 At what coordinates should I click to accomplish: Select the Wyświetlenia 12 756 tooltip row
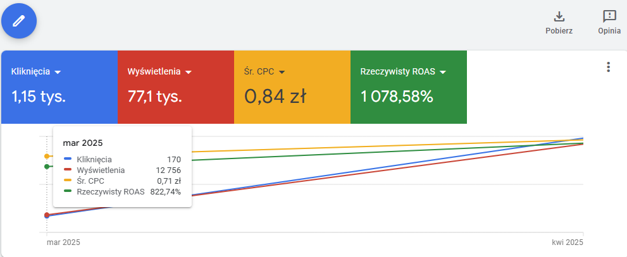[x=123, y=170]
